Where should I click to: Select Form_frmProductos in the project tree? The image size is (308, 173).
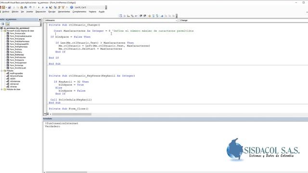pyautogui.click(x=18, y=58)
